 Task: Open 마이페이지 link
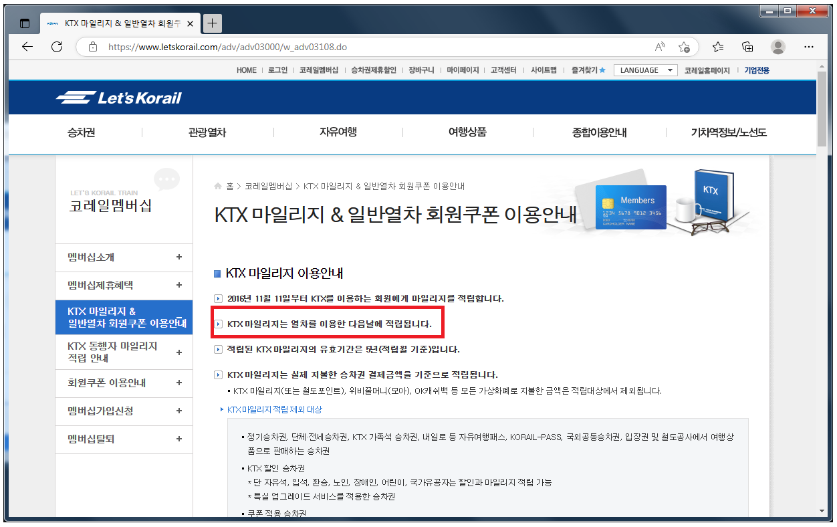[x=463, y=70]
